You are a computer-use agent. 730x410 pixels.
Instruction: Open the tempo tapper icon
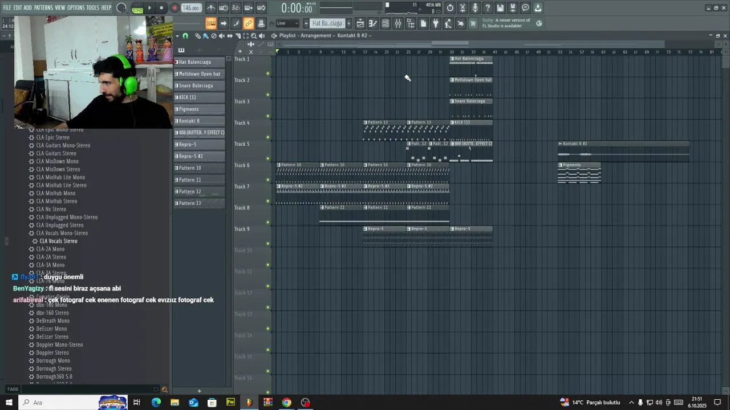448,23
